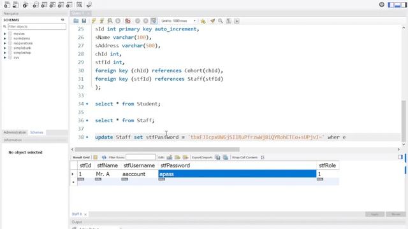This screenshot has height=229, width=408.
Task: Open the Limit to 1000 rows dropdown
Action: coord(178,21)
